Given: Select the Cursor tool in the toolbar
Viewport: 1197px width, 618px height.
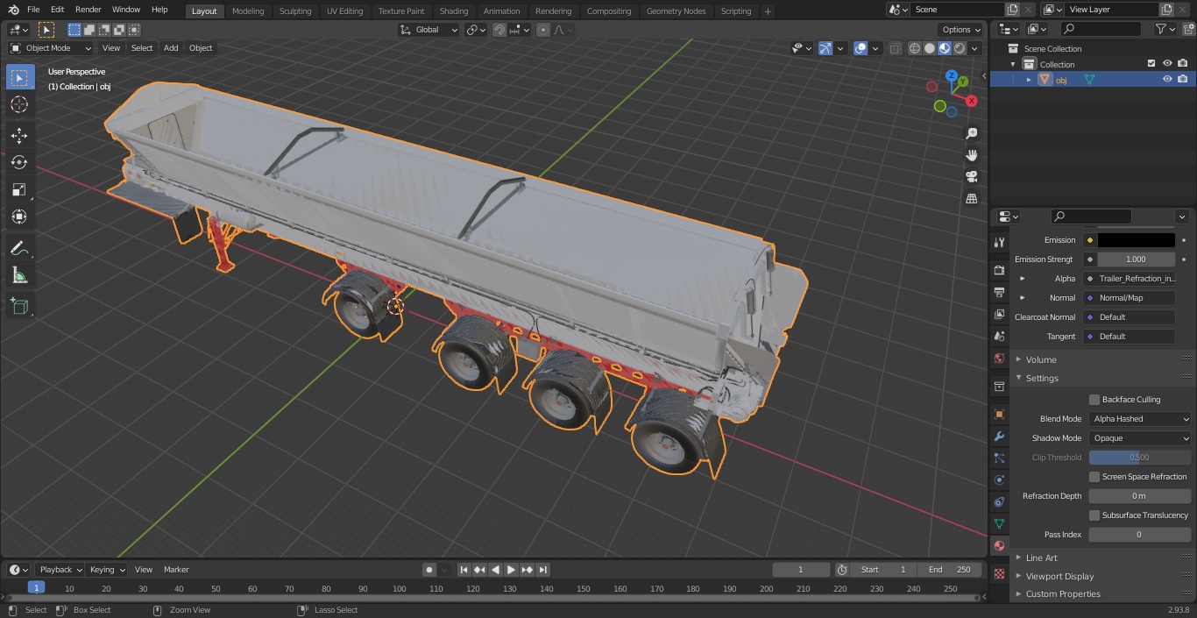Looking at the screenshot, I should [x=19, y=104].
